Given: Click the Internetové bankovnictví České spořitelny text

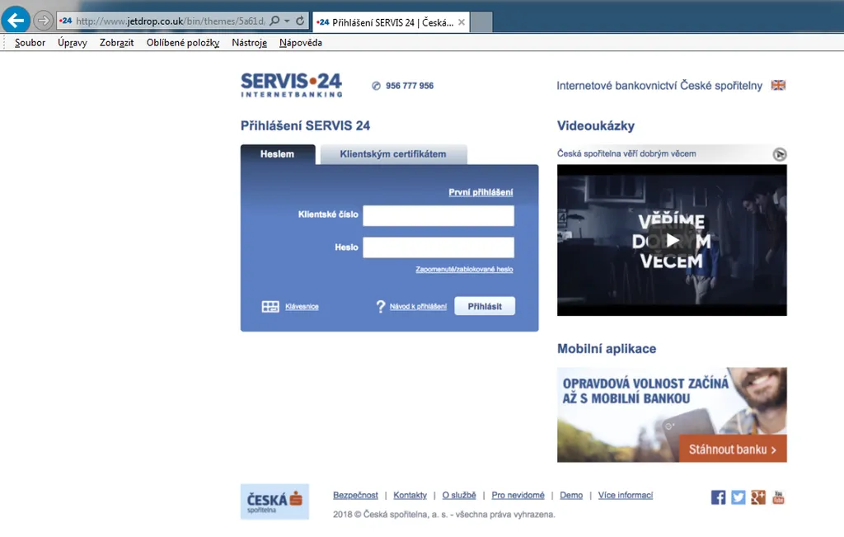Looking at the screenshot, I should [659, 86].
